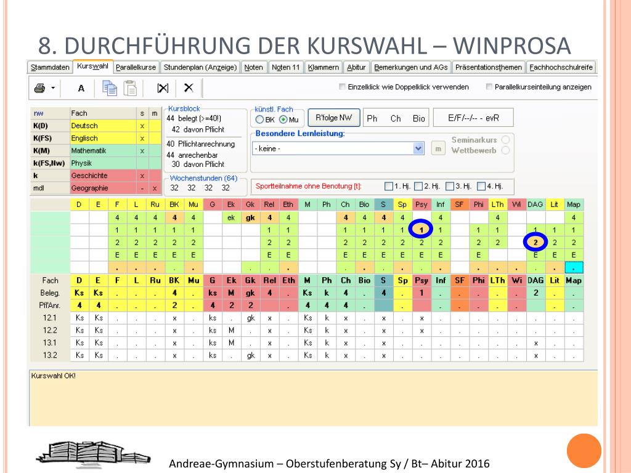This screenshot has height=473, width=631.
Task: Open the Fachhochschulreife tab
Action: pyautogui.click(x=561, y=67)
